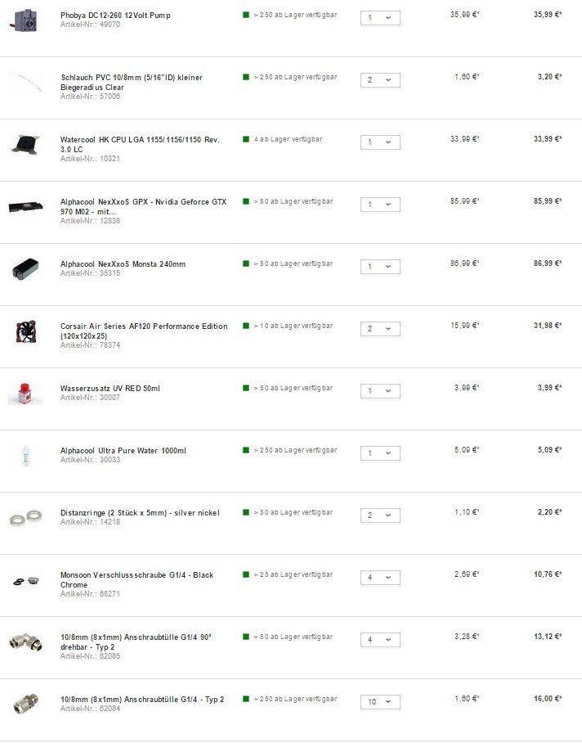Click the Alphacool GPX GTX 970 block image
Viewport: 582px width, 743px height.
tap(25, 206)
